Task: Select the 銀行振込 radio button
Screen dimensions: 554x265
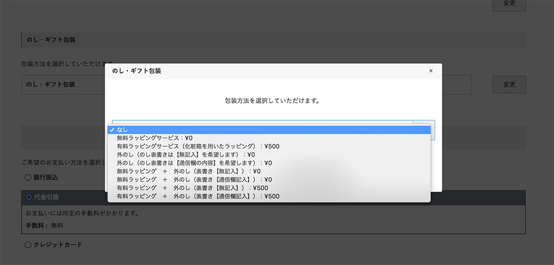Action: [28, 178]
